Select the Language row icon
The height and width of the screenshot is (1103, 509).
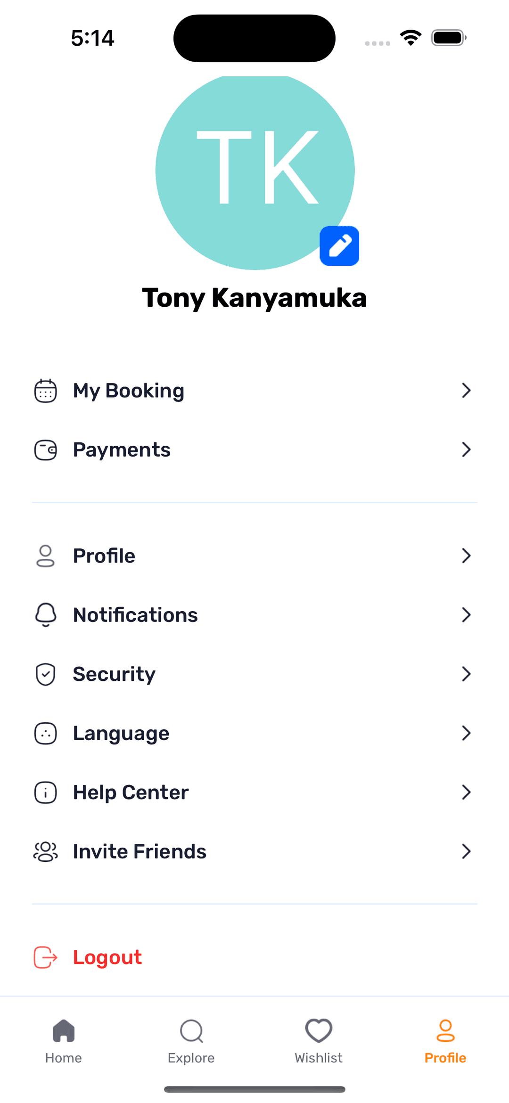[46, 733]
